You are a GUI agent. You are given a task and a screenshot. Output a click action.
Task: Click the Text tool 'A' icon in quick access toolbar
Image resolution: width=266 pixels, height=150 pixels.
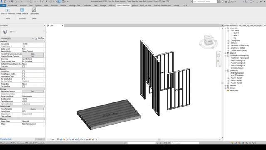(x=46, y=2)
